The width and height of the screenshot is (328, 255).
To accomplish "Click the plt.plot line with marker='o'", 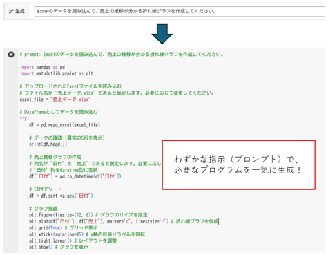I will [124, 221].
